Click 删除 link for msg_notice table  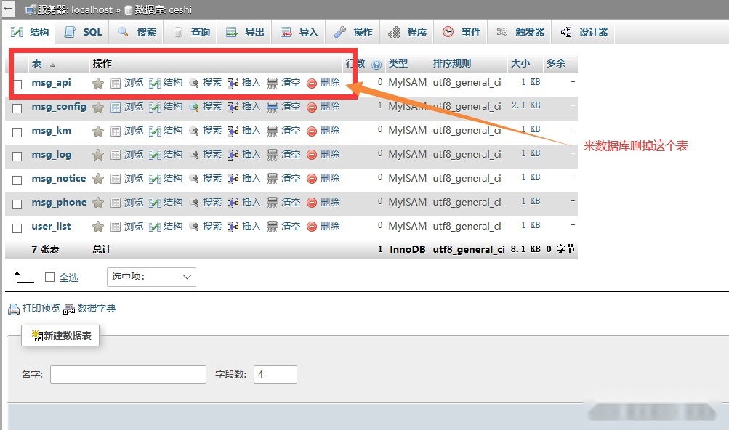(331, 178)
